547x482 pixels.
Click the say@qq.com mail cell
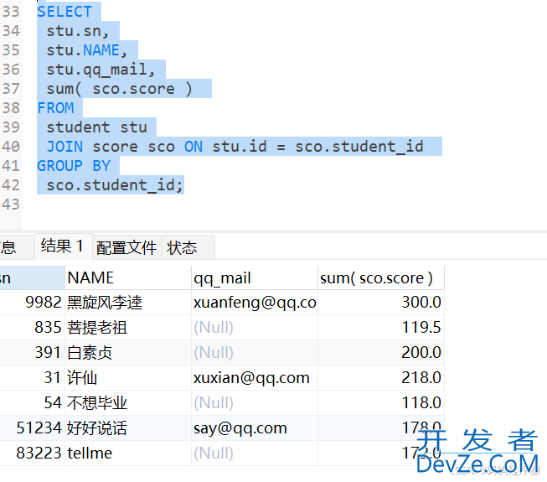point(255,428)
